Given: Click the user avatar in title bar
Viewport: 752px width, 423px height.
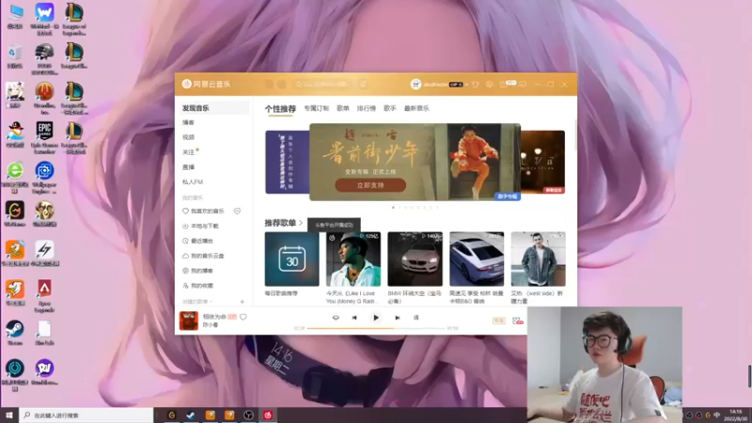Looking at the screenshot, I should pos(415,84).
